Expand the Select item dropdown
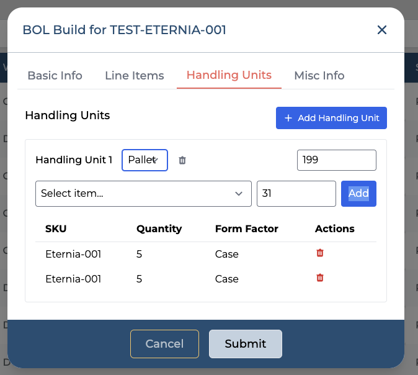418x375 pixels. click(143, 194)
